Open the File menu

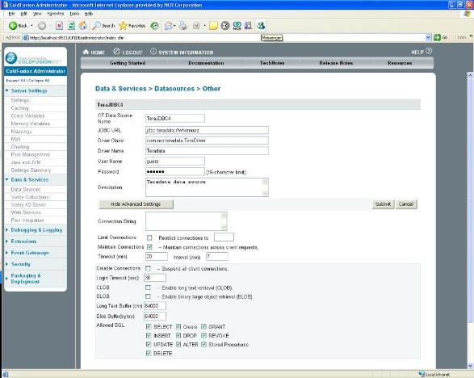[11, 14]
